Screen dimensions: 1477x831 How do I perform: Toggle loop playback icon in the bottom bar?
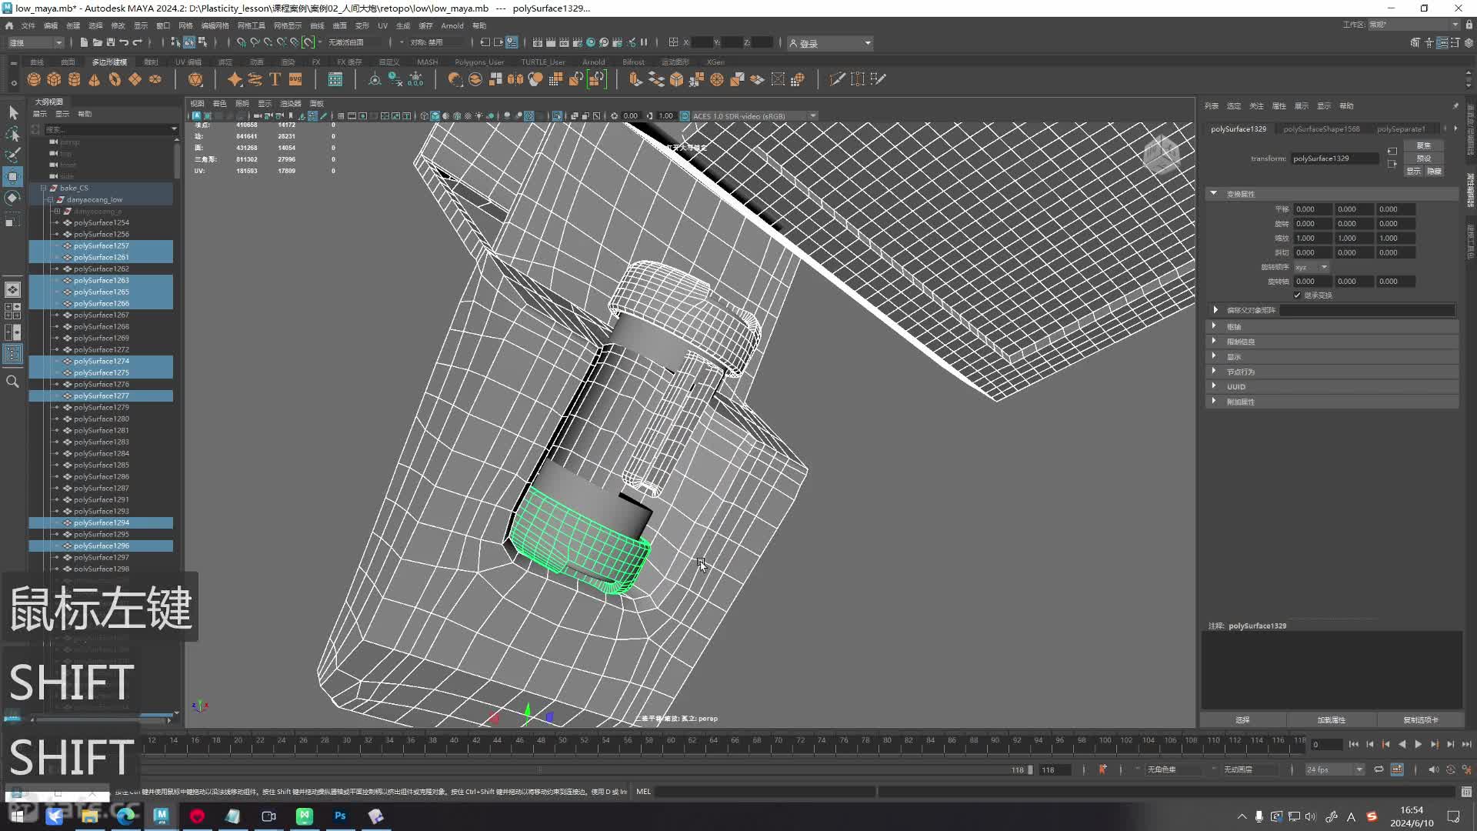tap(1379, 769)
